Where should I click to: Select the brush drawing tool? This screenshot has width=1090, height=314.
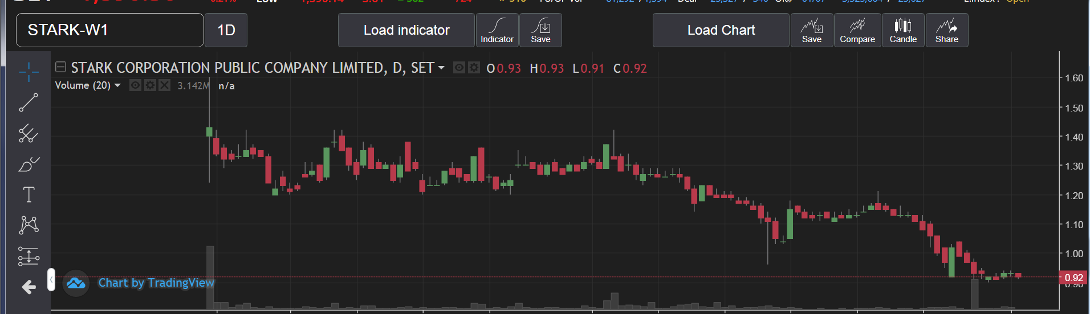coord(29,164)
